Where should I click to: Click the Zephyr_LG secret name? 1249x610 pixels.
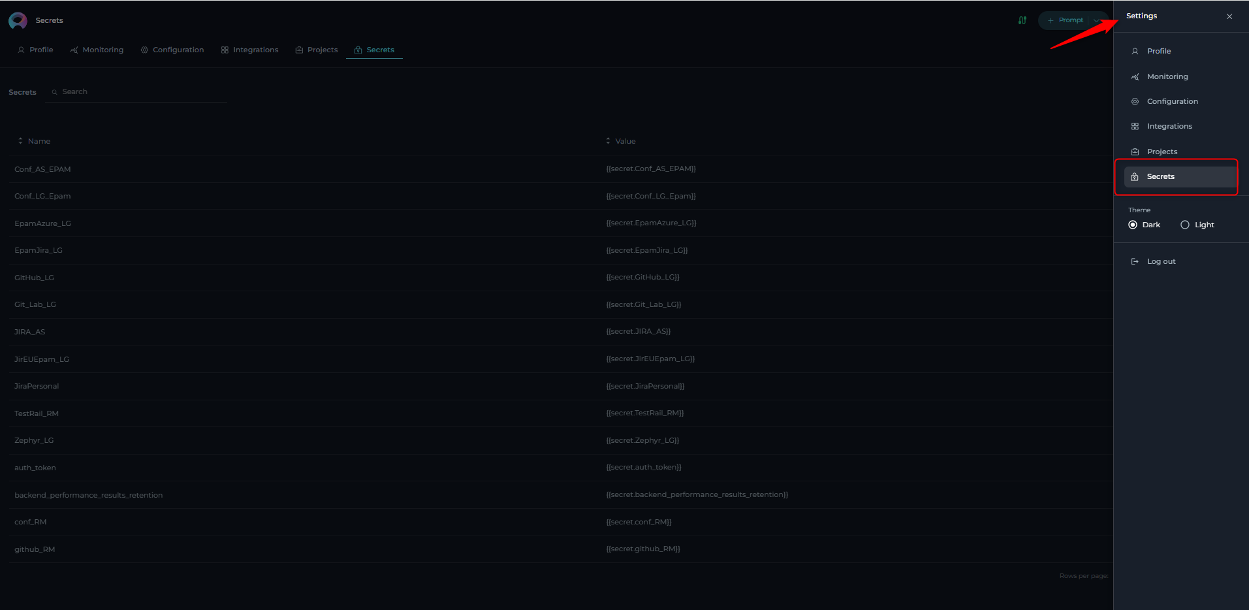(x=34, y=440)
